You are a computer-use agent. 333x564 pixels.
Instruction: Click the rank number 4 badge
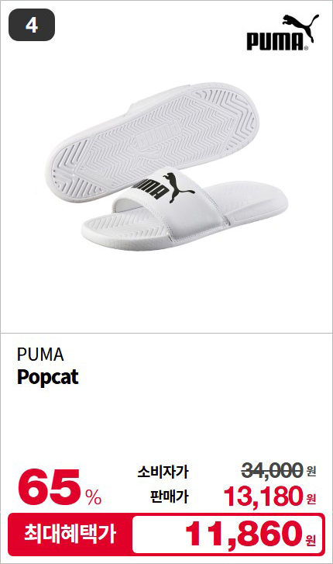click(32, 25)
